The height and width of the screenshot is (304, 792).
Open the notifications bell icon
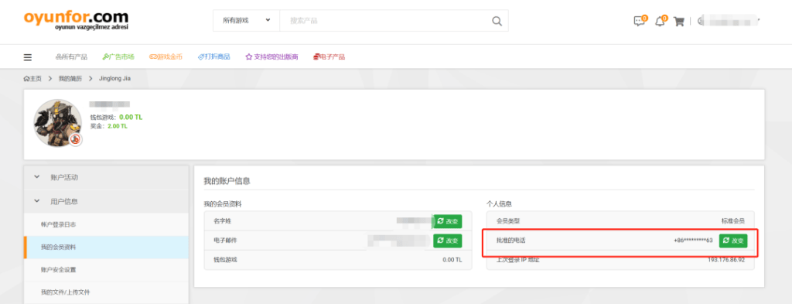661,21
